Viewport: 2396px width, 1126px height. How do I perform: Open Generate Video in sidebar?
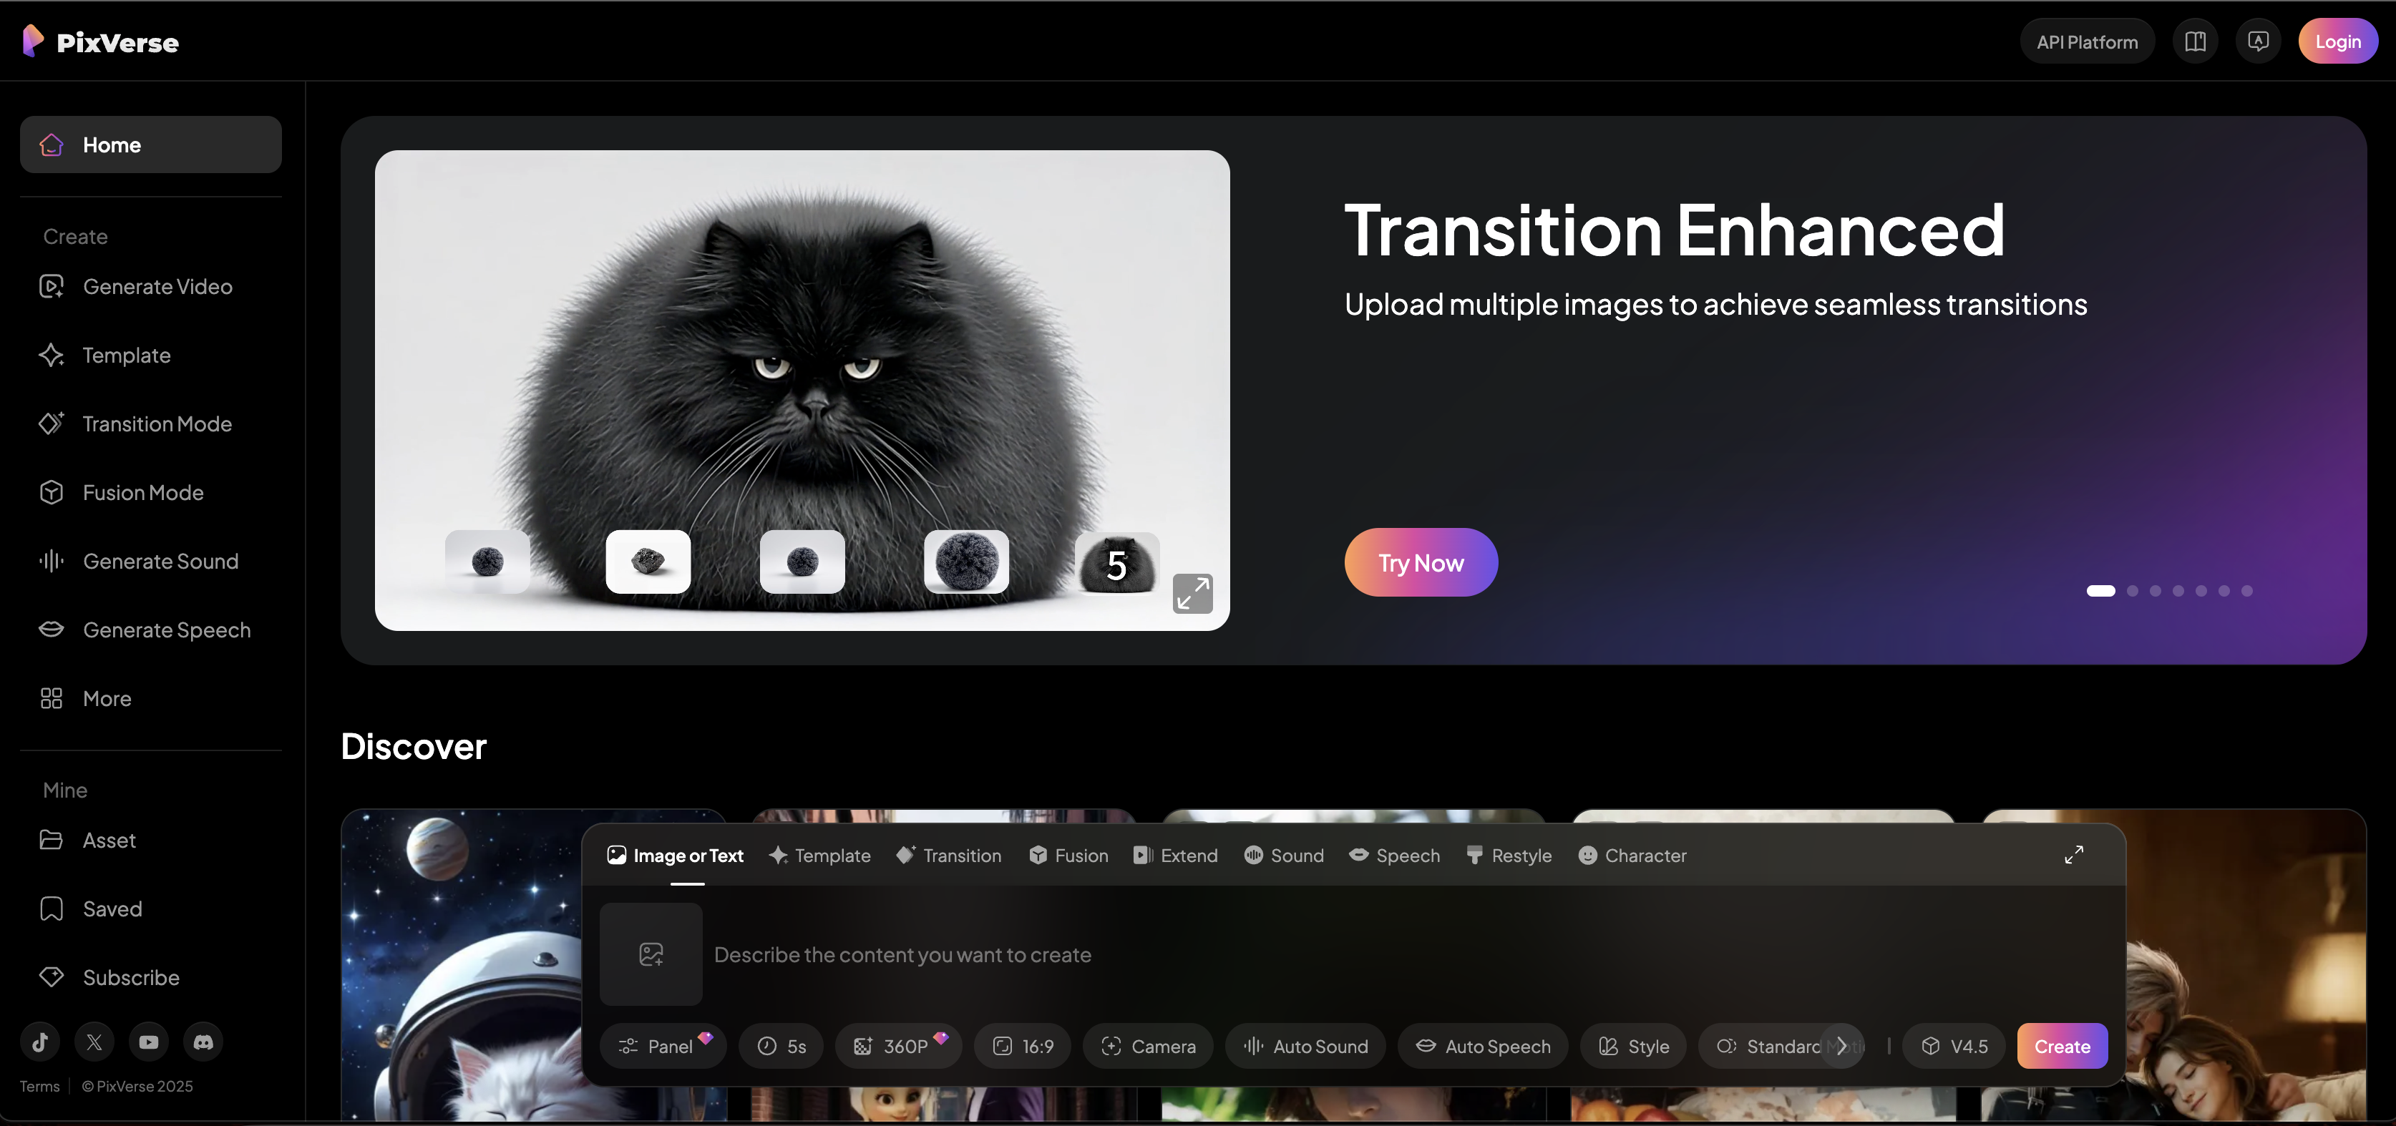[151, 286]
